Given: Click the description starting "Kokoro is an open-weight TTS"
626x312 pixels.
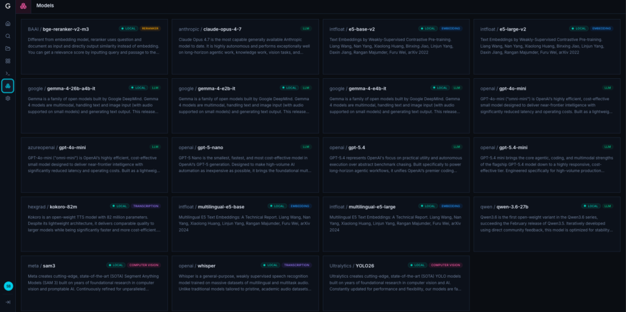Looking at the screenshot, I should tap(94, 223).
